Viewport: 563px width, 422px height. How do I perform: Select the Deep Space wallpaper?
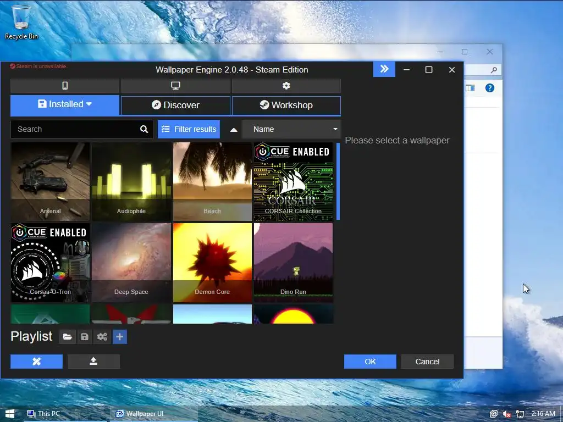131,263
